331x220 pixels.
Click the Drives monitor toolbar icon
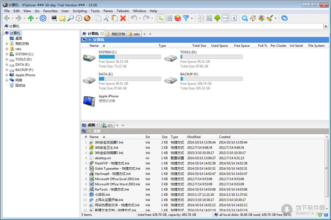tap(54, 18)
